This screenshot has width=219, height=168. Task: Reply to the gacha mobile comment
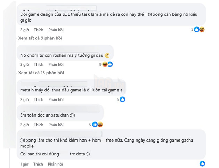tap(56, 164)
